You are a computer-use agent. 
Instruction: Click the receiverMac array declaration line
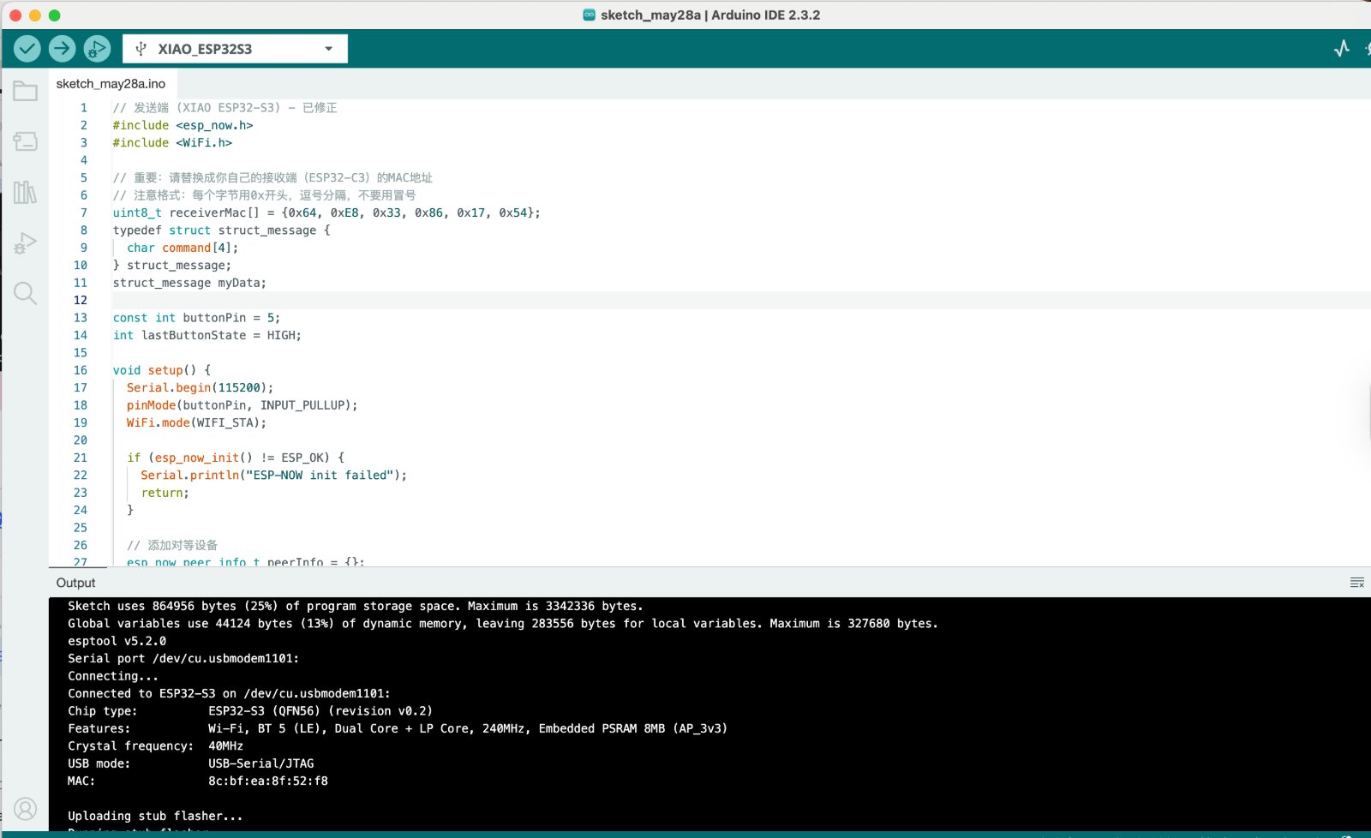(x=326, y=212)
